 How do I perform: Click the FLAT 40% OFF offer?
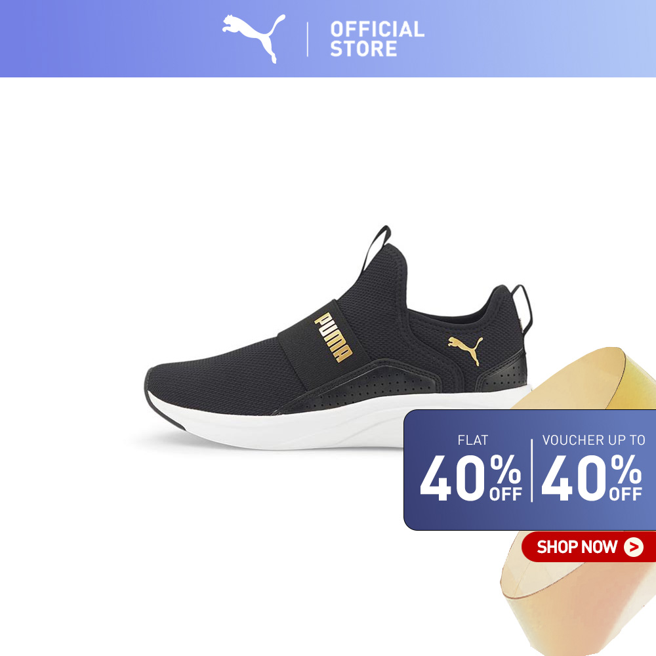(x=470, y=468)
